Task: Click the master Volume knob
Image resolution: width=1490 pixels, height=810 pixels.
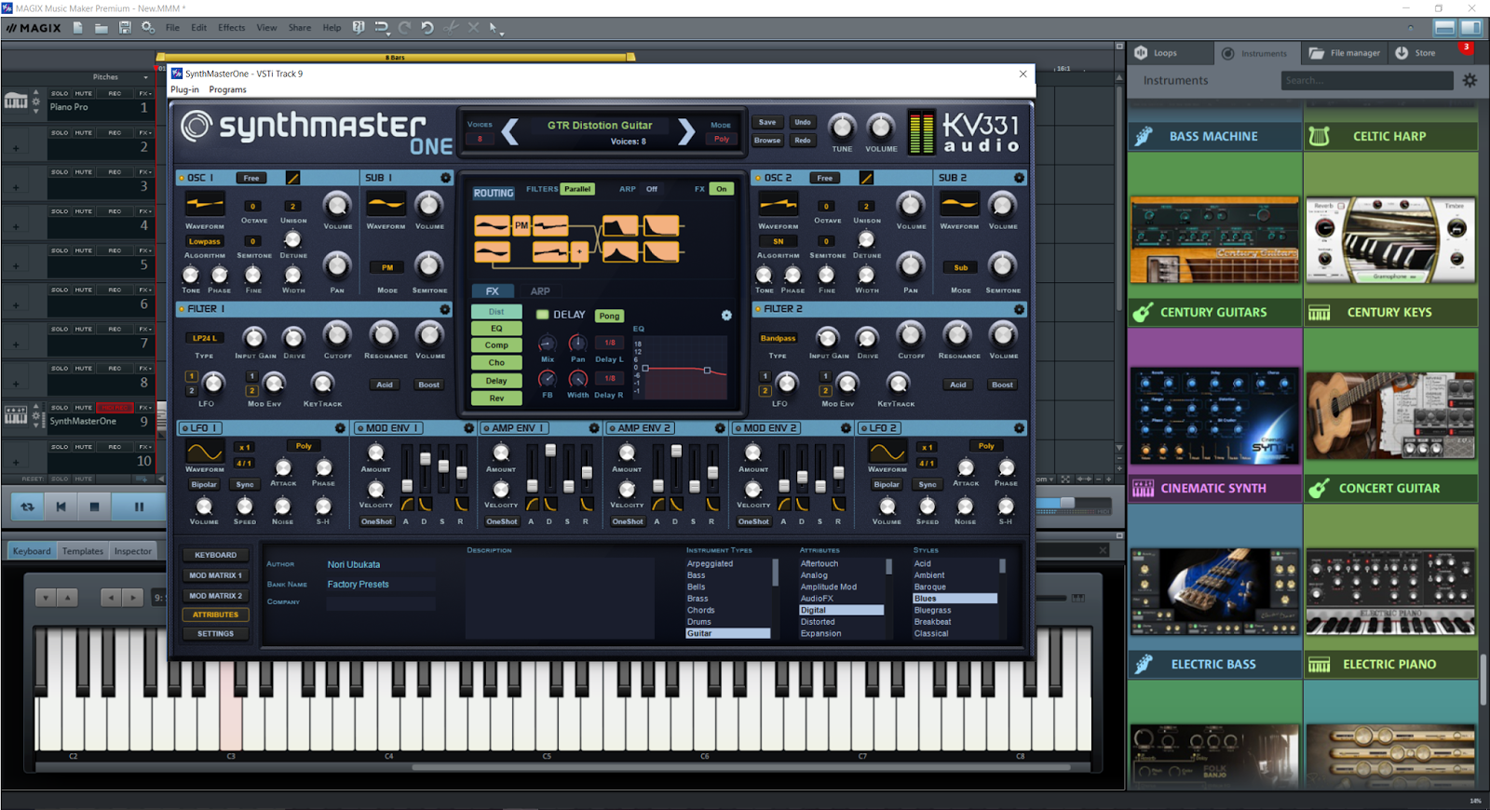Action: pyautogui.click(x=880, y=127)
